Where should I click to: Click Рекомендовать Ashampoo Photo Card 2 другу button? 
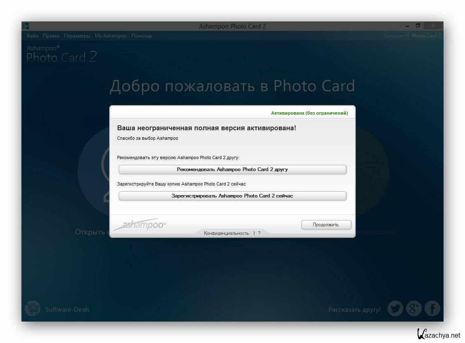coord(232,169)
